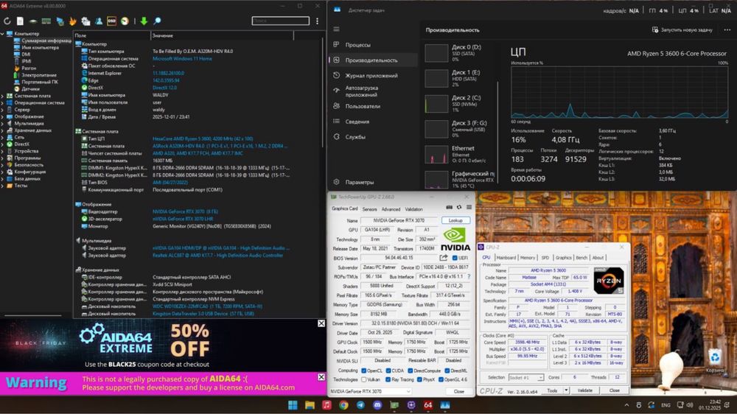Expand the Отображение tree node in AIDA64
Screen dimensions: 737x414
tap(3, 116)
